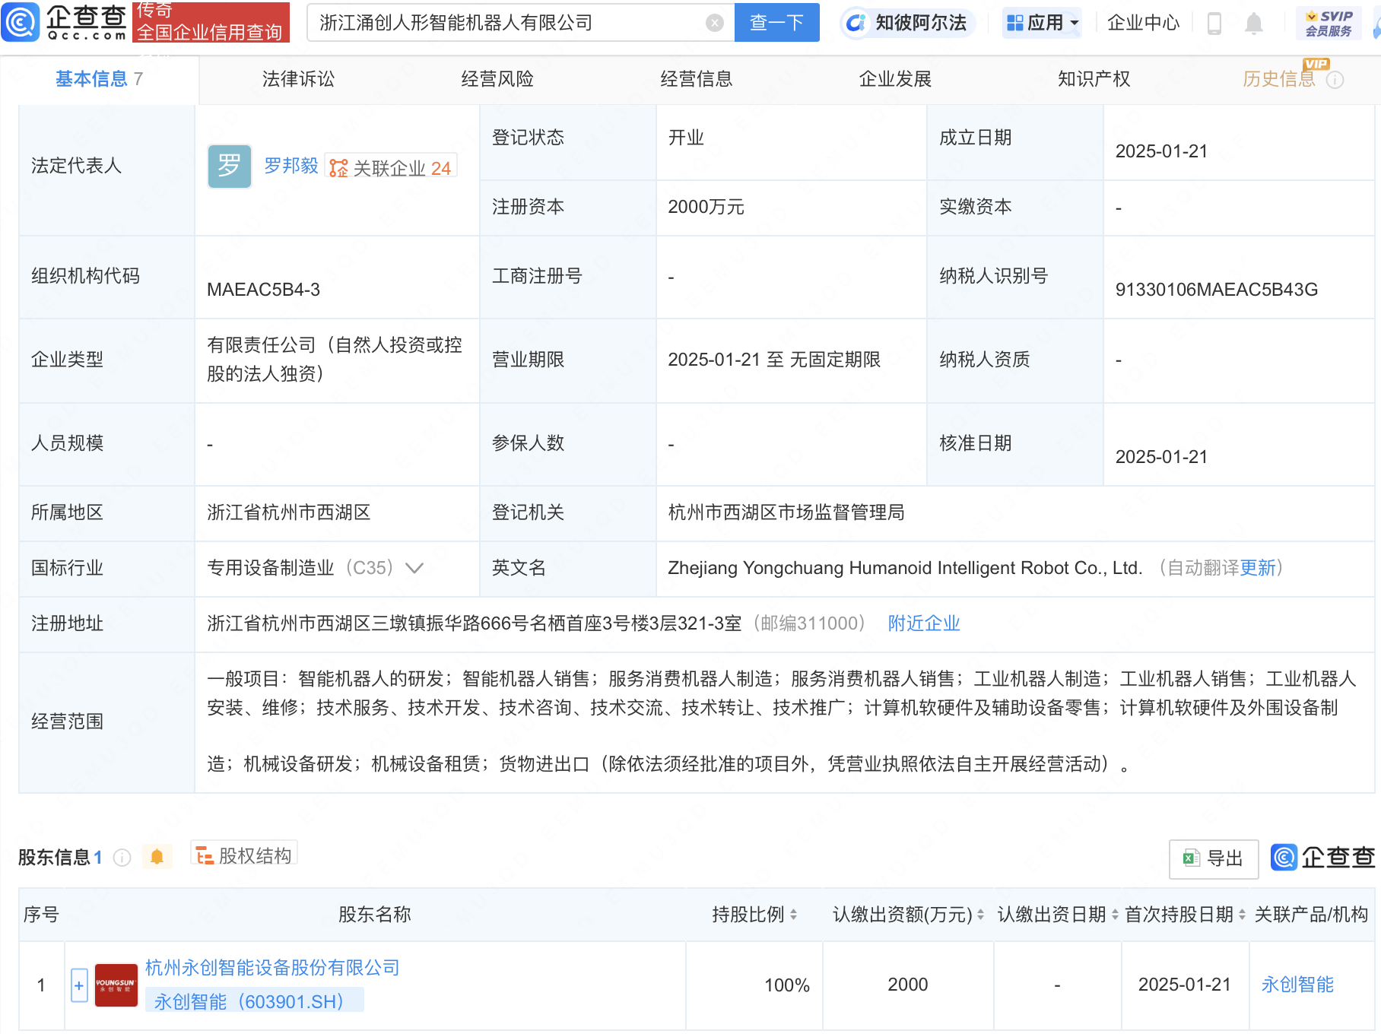Click the info icon beside 股东信息
Viewport: 1381px width, 1034px height.
(122, 858)
